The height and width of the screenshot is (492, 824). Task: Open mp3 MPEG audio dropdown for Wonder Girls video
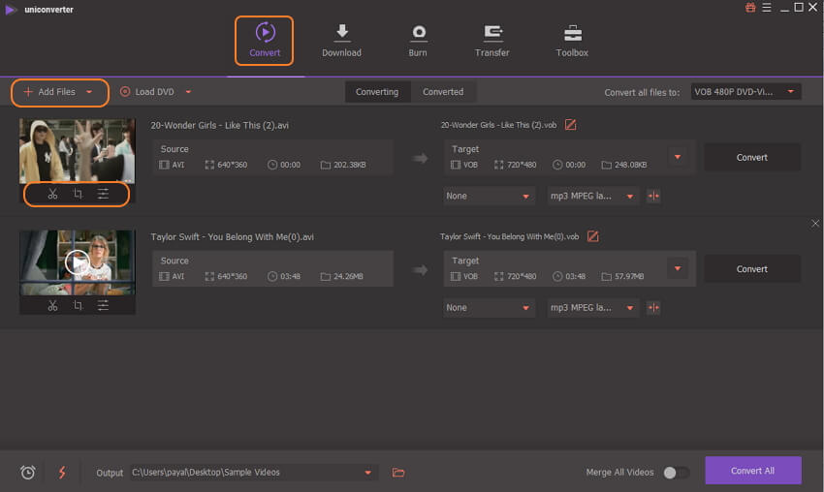592,196
